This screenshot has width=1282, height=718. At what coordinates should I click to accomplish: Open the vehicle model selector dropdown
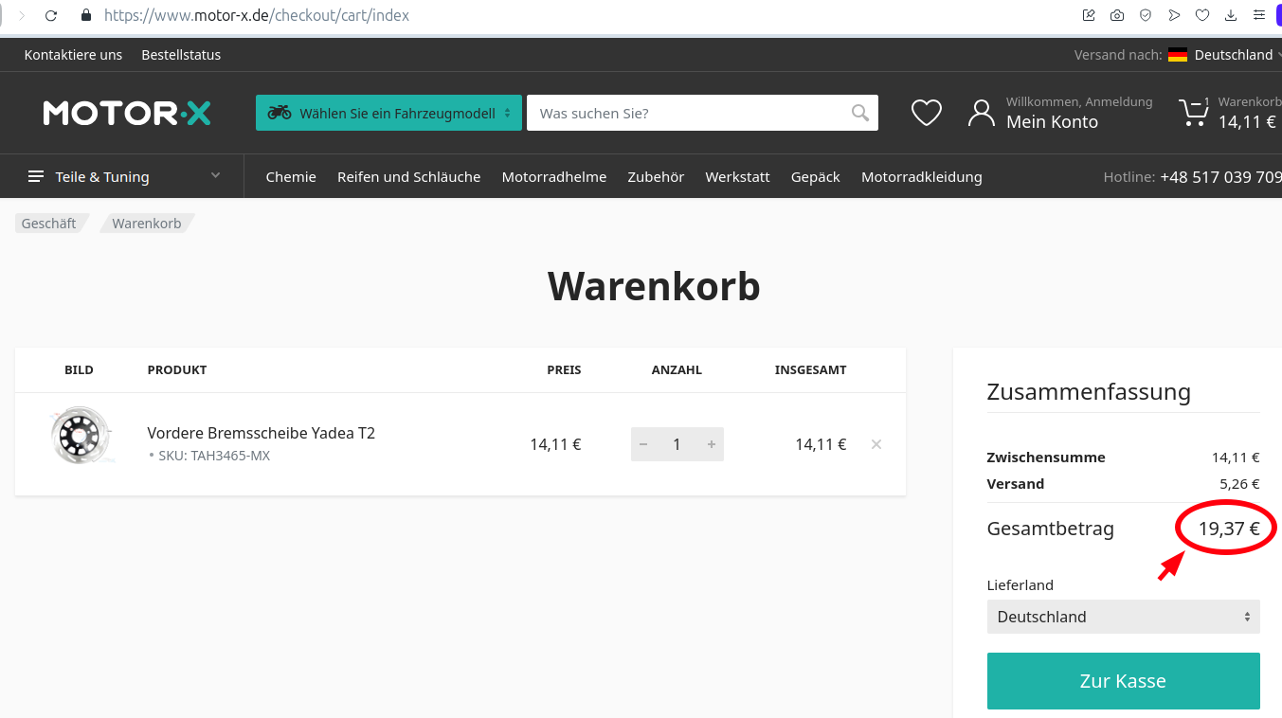click(x=388, y=113)
